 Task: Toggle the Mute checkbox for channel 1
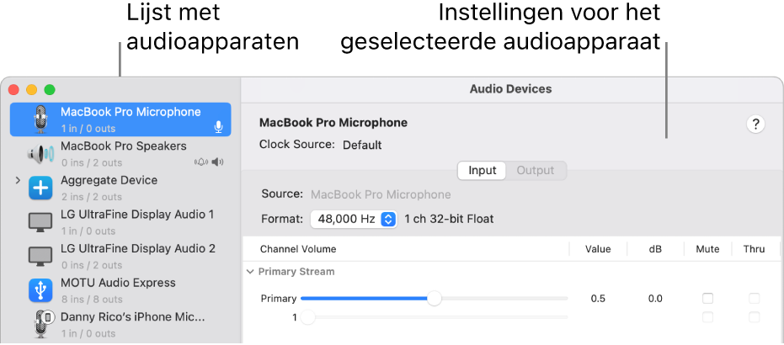[707, 317]
